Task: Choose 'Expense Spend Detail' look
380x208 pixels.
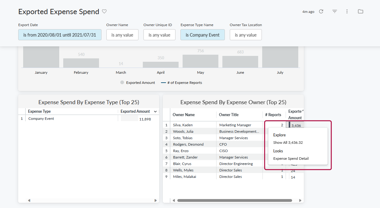Action: (291, 159)
